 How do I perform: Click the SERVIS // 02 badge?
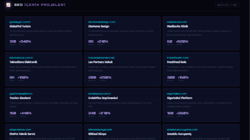(x=227, y=5)
